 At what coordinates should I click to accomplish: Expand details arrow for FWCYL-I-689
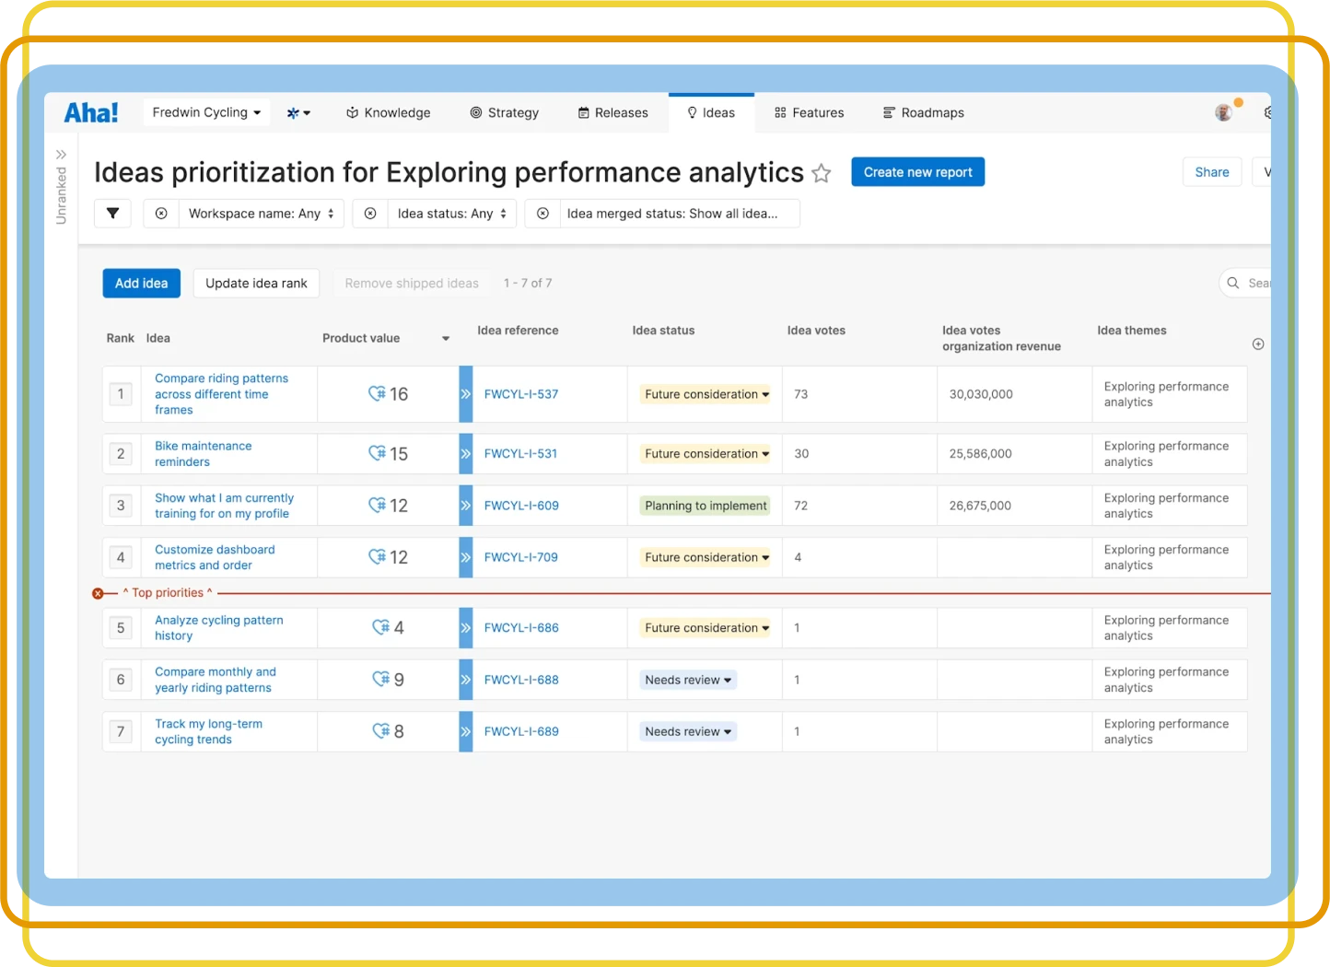[466, 731]
